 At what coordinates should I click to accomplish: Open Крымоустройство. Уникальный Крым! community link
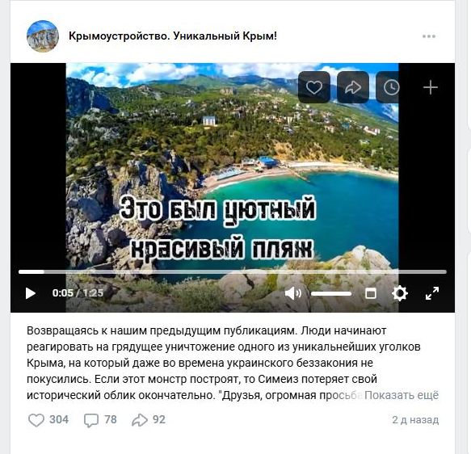tap(173, 36)
